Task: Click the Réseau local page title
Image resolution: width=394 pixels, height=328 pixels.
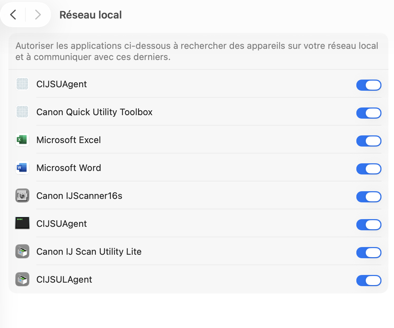Action: pos(90,15)
